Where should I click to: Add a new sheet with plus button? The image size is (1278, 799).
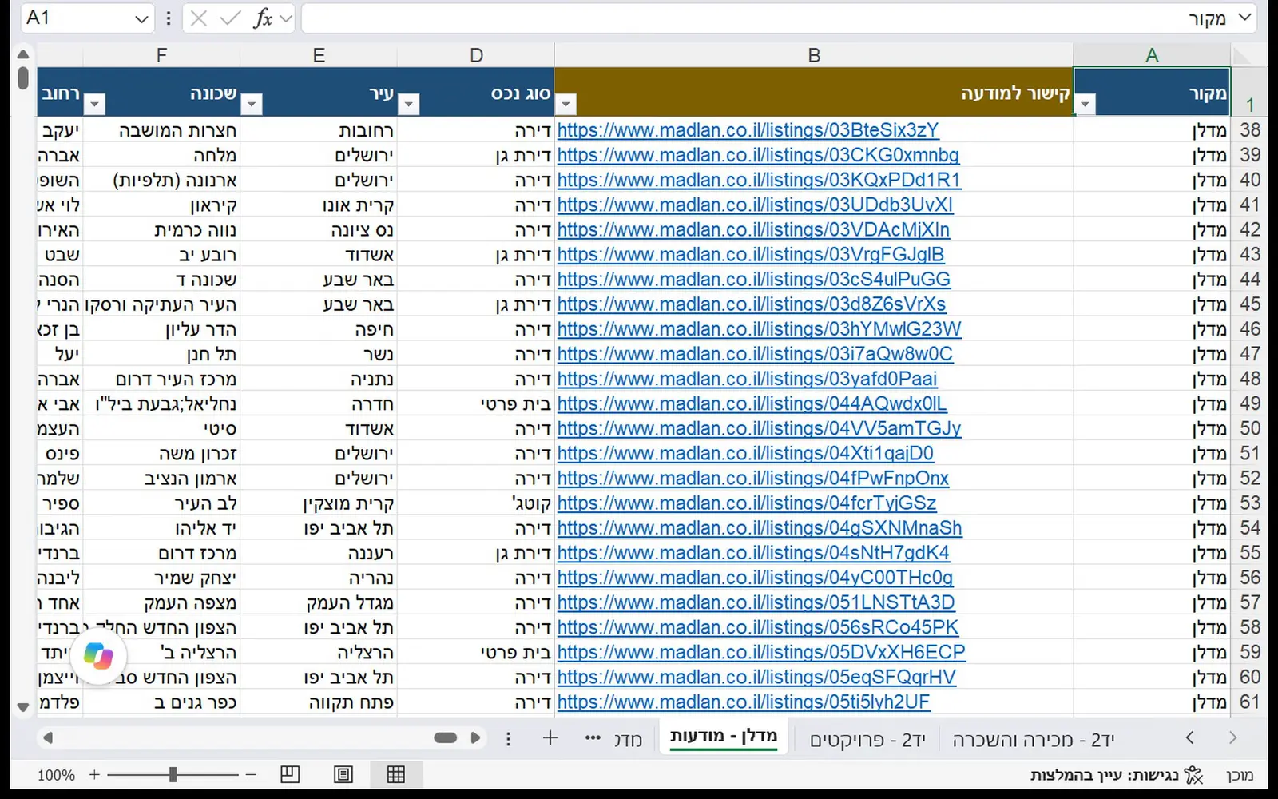pyautogui.click(x=550, y=737)
